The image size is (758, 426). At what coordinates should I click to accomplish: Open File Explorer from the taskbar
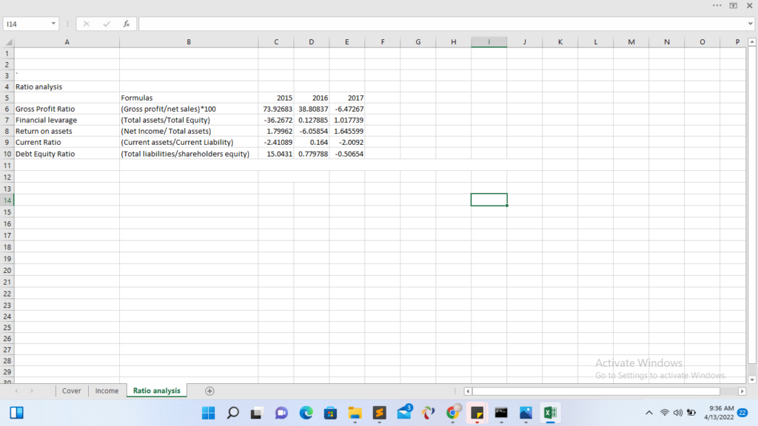(355, 413)
